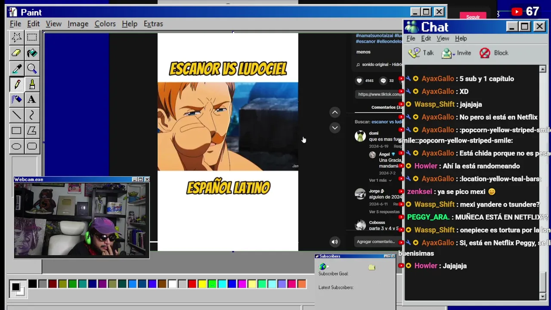Select the white palette swatch
551x310 pixels.
[172, 284]
